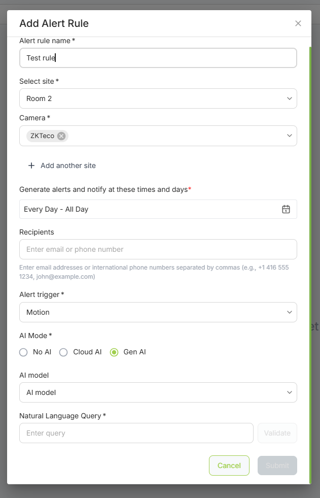Image resolution: width=320 pixels, height=498 pixels.
Task: Select the Cloud AI radio option
Action: coord(63,352)
